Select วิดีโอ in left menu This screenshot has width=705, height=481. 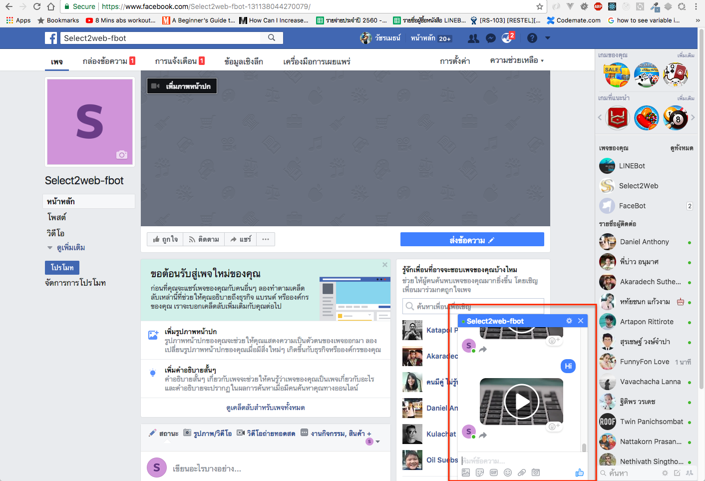(55, 233)
